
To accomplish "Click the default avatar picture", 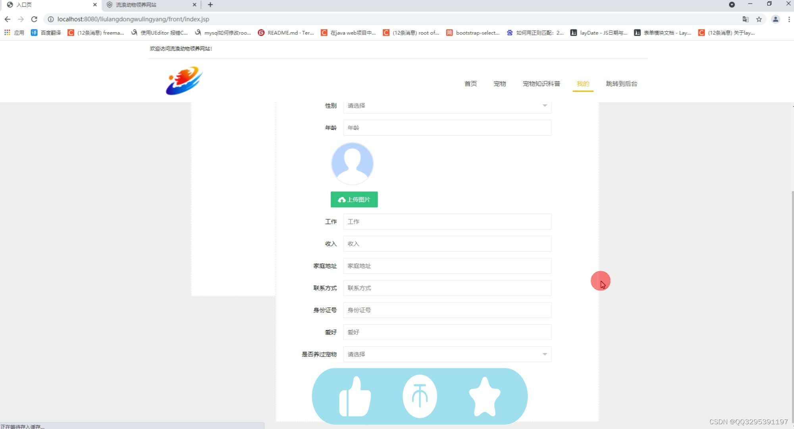I will tap(352, 164).
